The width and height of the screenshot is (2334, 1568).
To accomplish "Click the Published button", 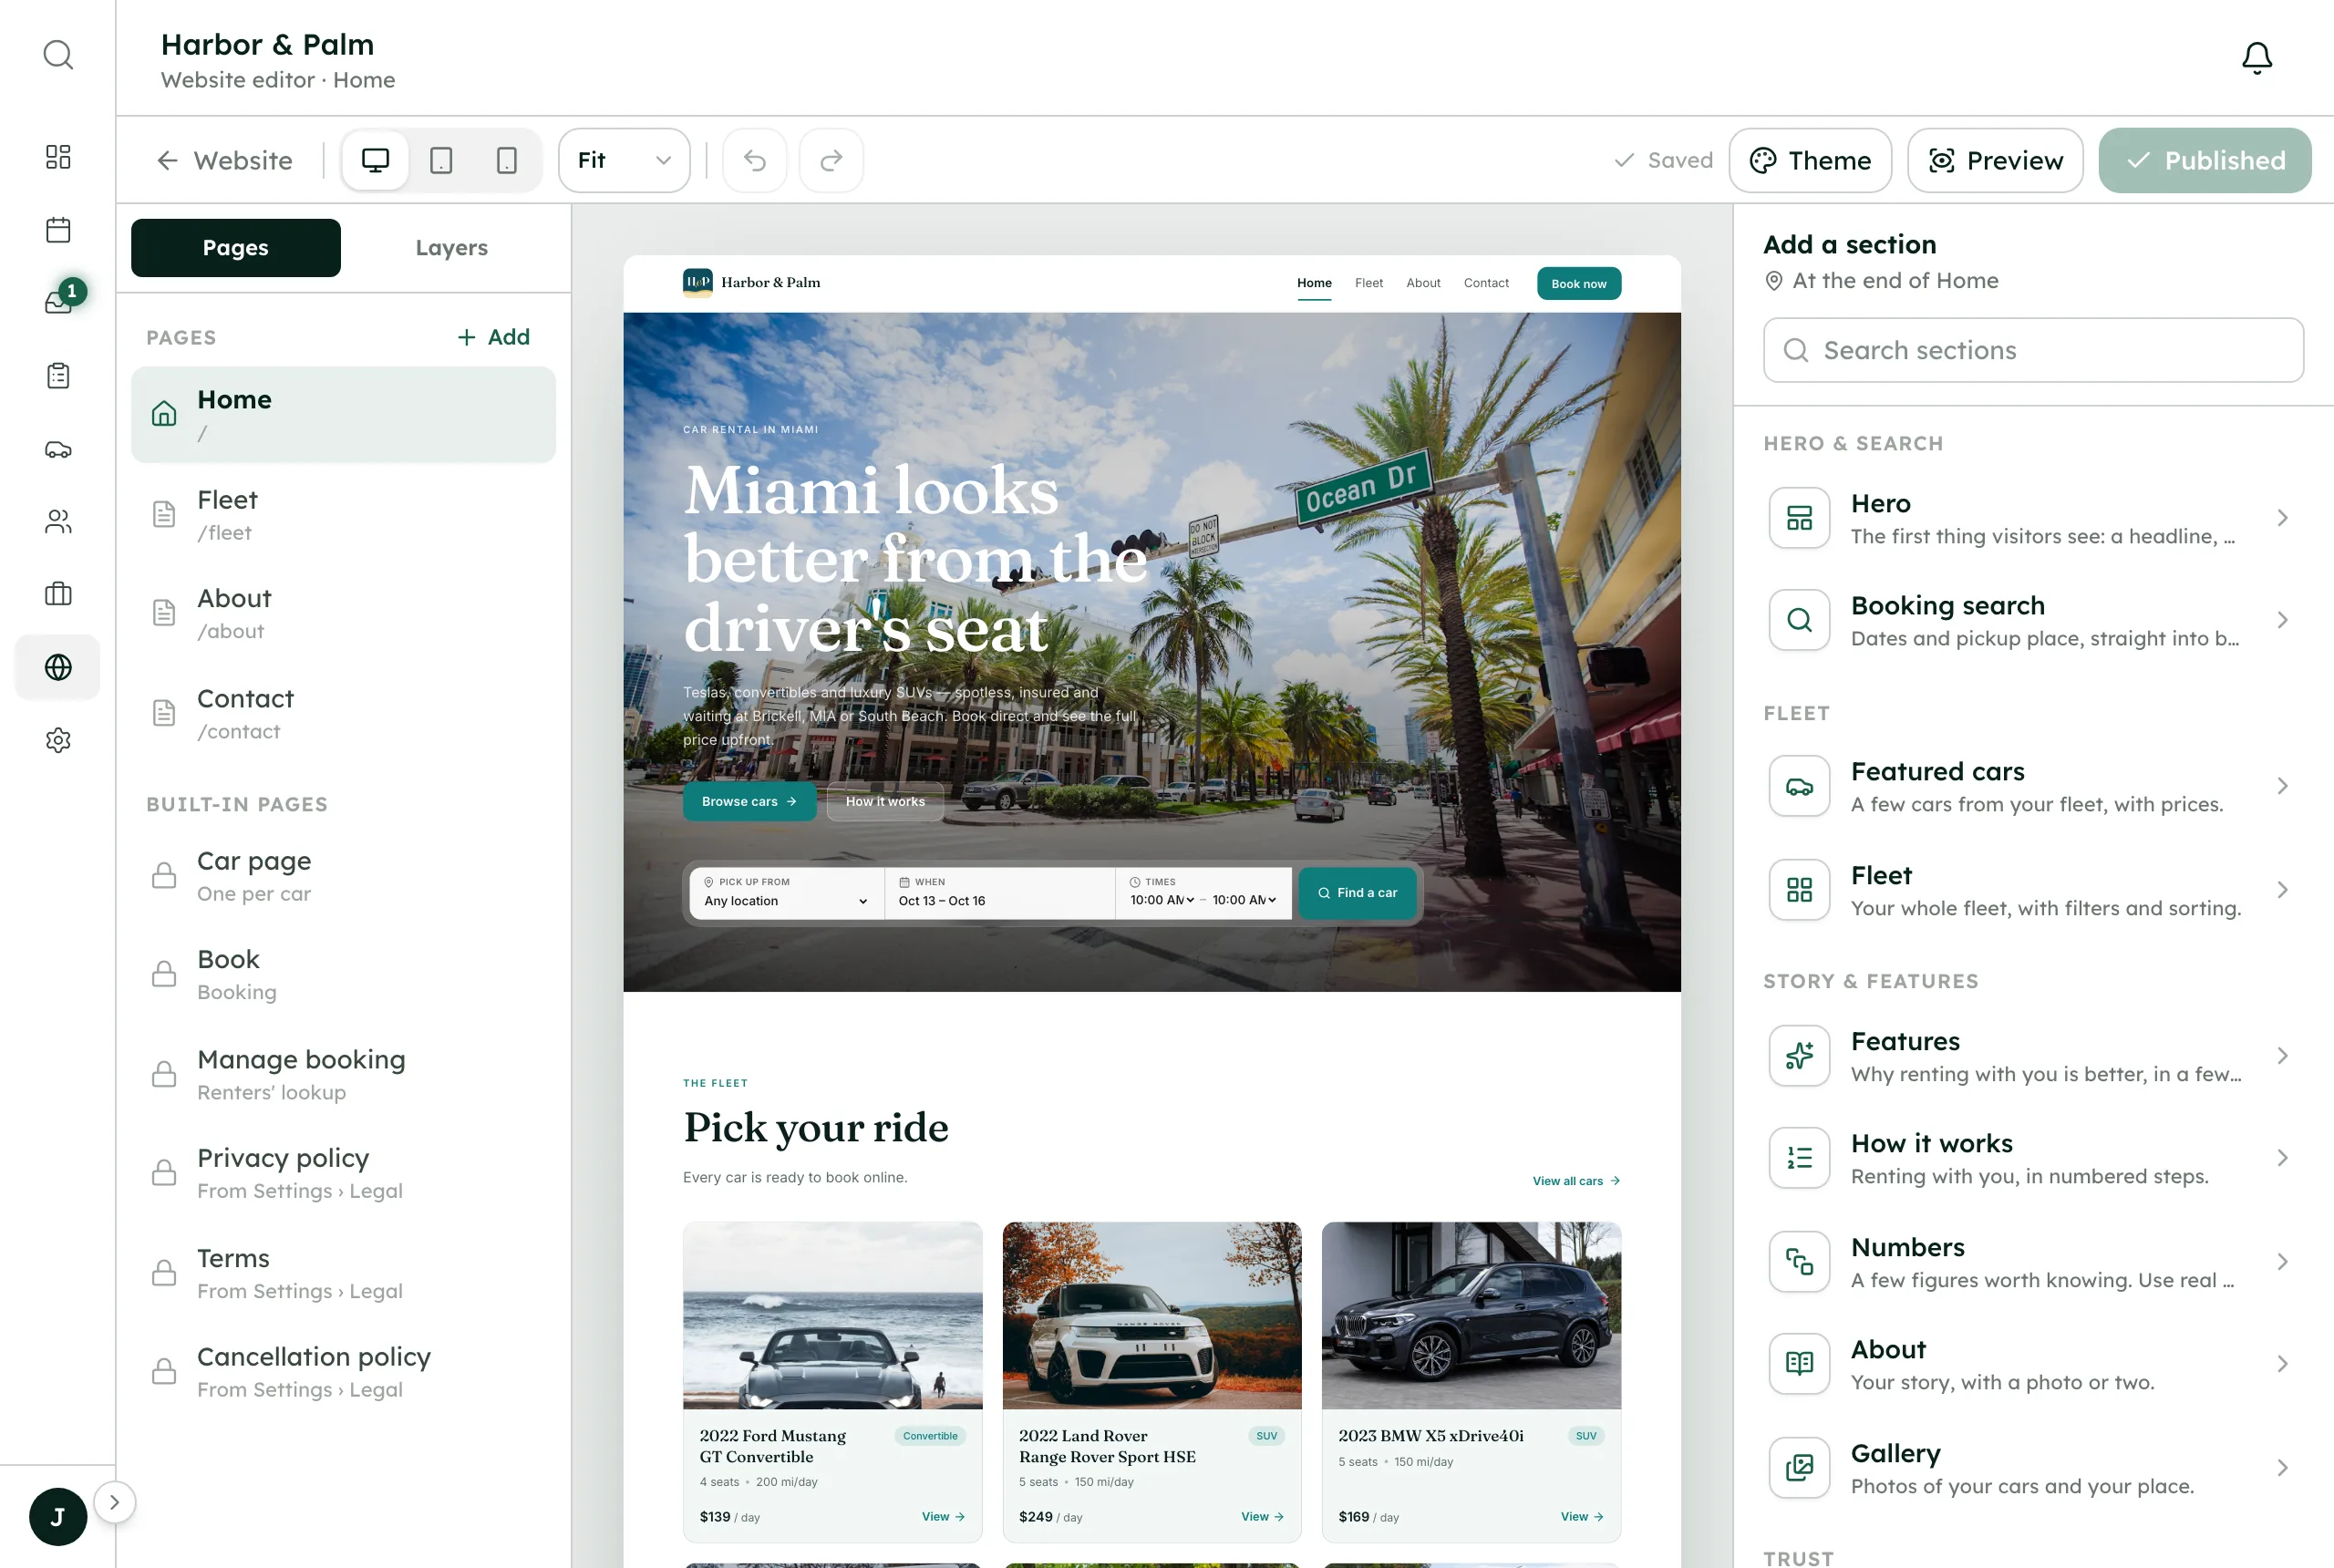I will click(x=2205, y=160).
